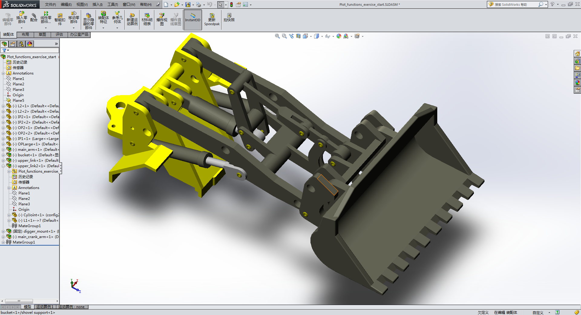Viewport: 581px width, 315px height.
Task: Open the ConfigurationManager tab icon
Action: [21, 44]
